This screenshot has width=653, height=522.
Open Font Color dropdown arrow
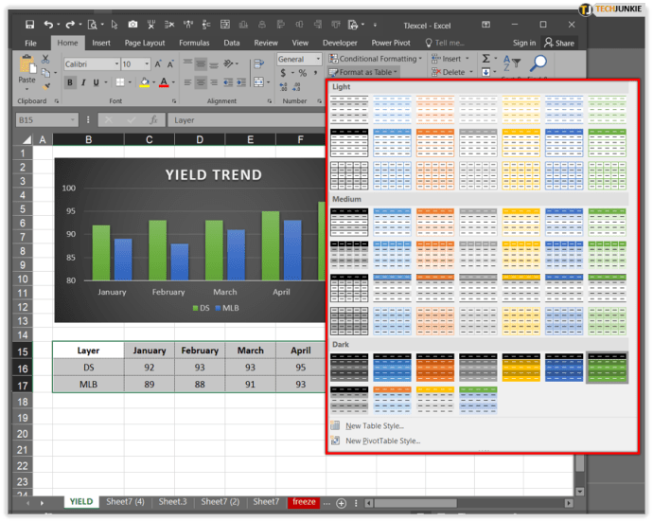click(x=173, y=82)
